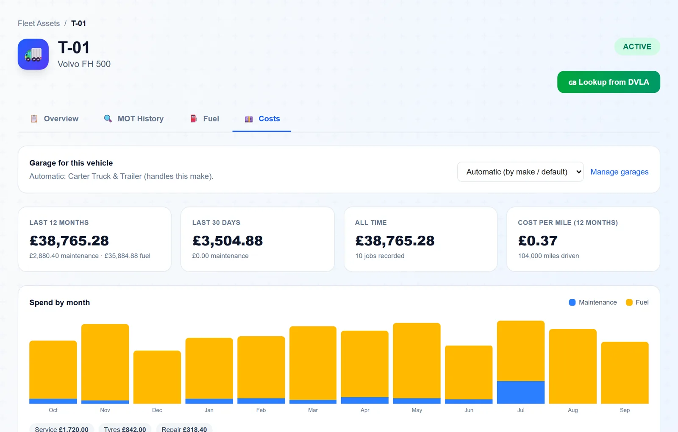This screenshot has height=432, width=678.
Task: Click the Last 30 Days cost card
Action: tap(258, 239)
